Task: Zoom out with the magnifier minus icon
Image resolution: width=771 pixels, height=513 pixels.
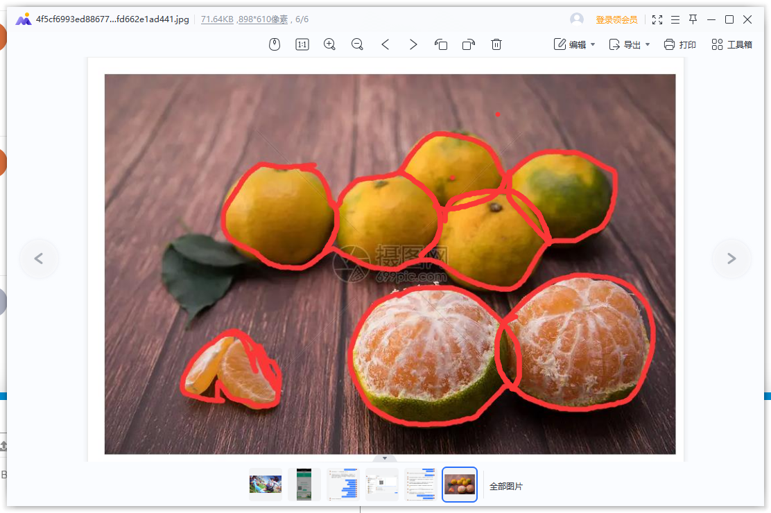Action: [x=358, y=44]
